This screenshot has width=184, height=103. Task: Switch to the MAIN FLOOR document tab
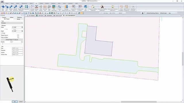[x=57, y=15]
